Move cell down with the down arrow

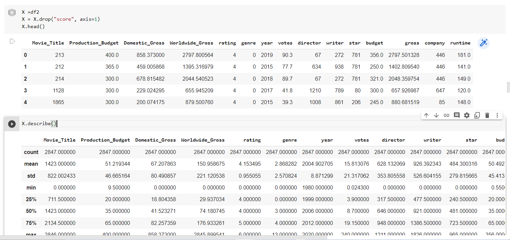point(436,115)
